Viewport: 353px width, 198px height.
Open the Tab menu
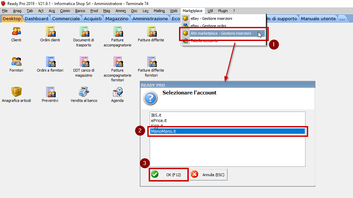pos(30,11)
